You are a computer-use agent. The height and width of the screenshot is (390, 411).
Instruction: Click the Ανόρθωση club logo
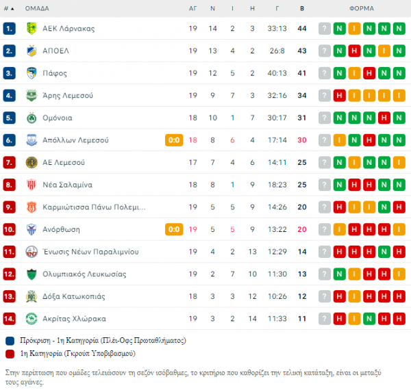32,229
